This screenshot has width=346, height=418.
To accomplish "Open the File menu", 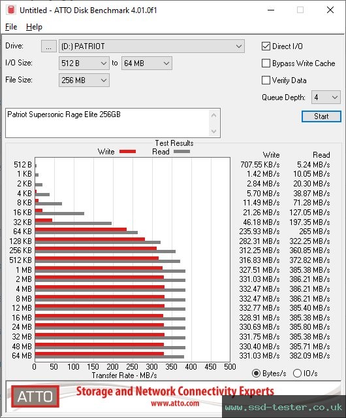I will click(11, 27).
